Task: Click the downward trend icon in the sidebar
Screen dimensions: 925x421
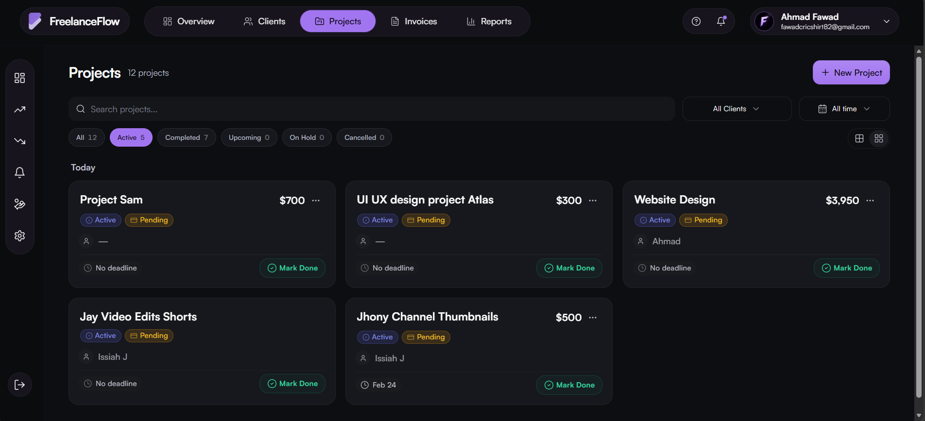Action: tap(19, 141)
